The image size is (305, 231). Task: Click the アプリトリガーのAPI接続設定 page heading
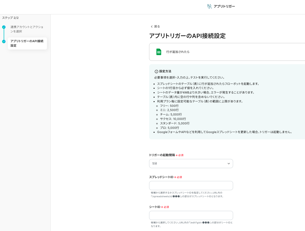[187, 36]
